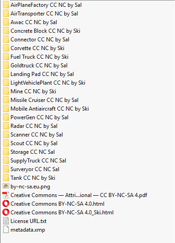Click the Tank CC NC by Ski folder icon
This screenshot has height=243, width=175.
tap(6, 178)
